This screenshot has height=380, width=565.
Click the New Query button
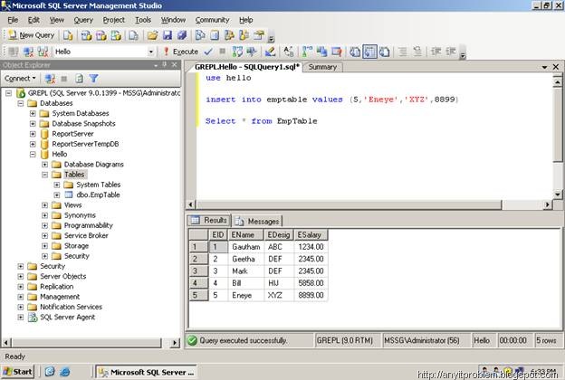point(32,35)
